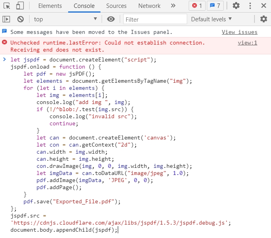Clear the console

20,19
